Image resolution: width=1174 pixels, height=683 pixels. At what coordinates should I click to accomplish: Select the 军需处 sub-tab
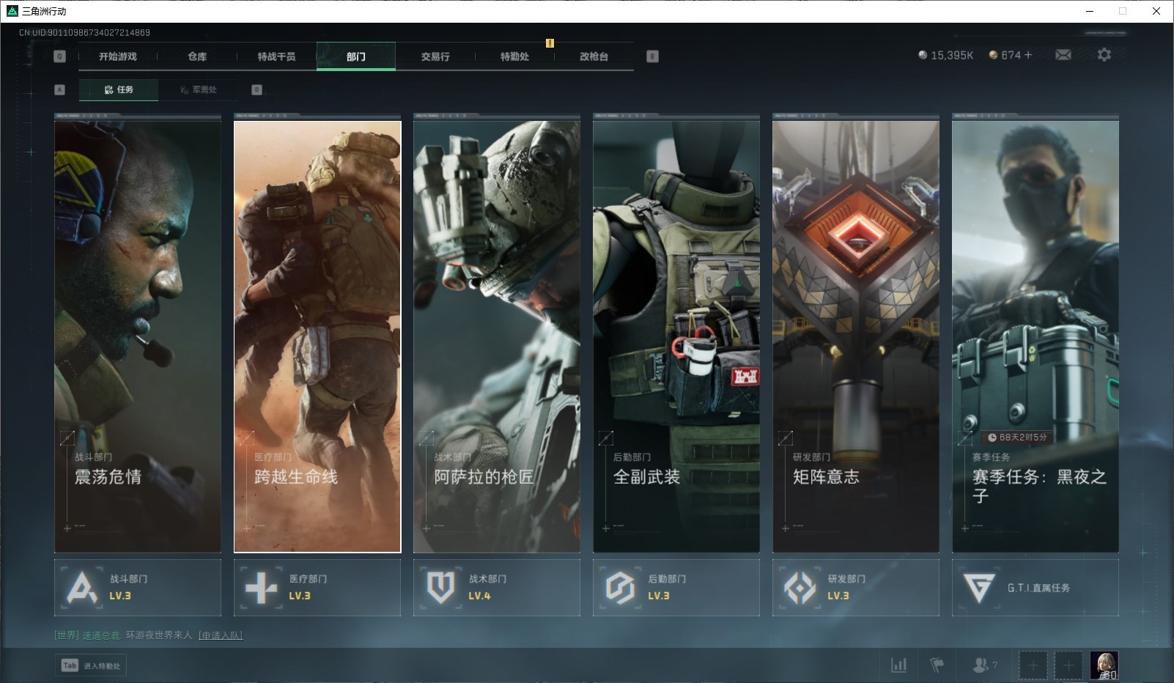click(x=198, y=89)
